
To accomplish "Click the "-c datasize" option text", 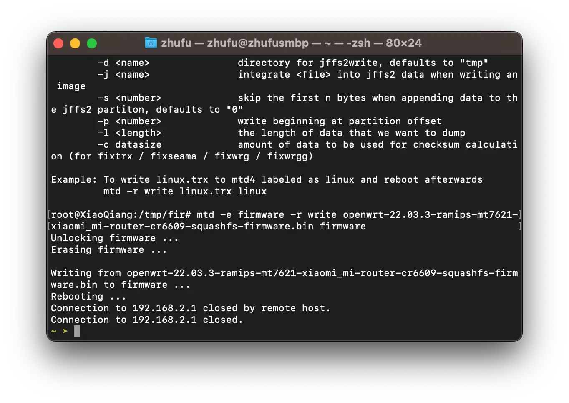I will [129, 145].
